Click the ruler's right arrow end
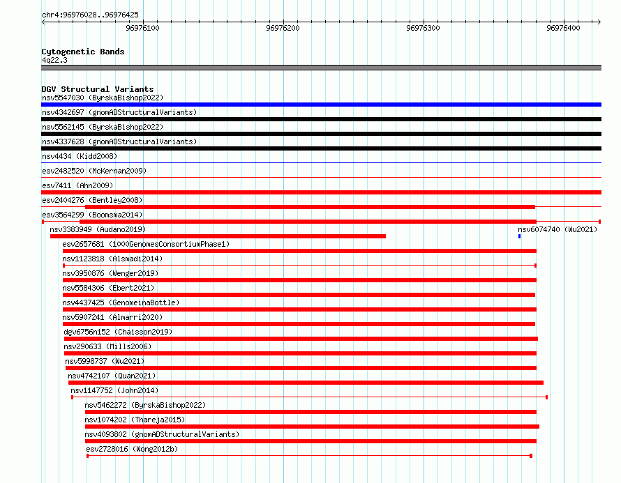 point(599,22)
